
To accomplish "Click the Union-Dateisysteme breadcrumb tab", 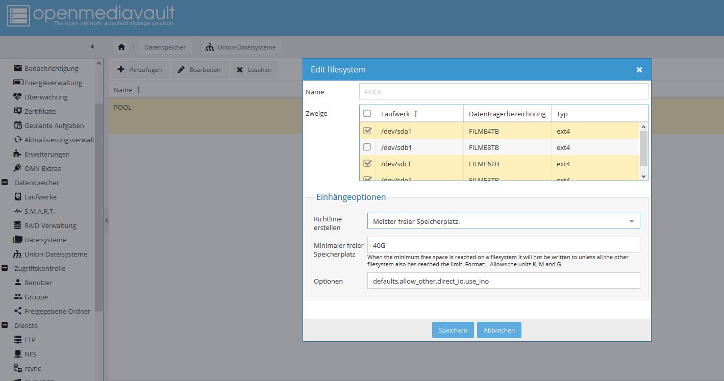I will click(241, 47).
